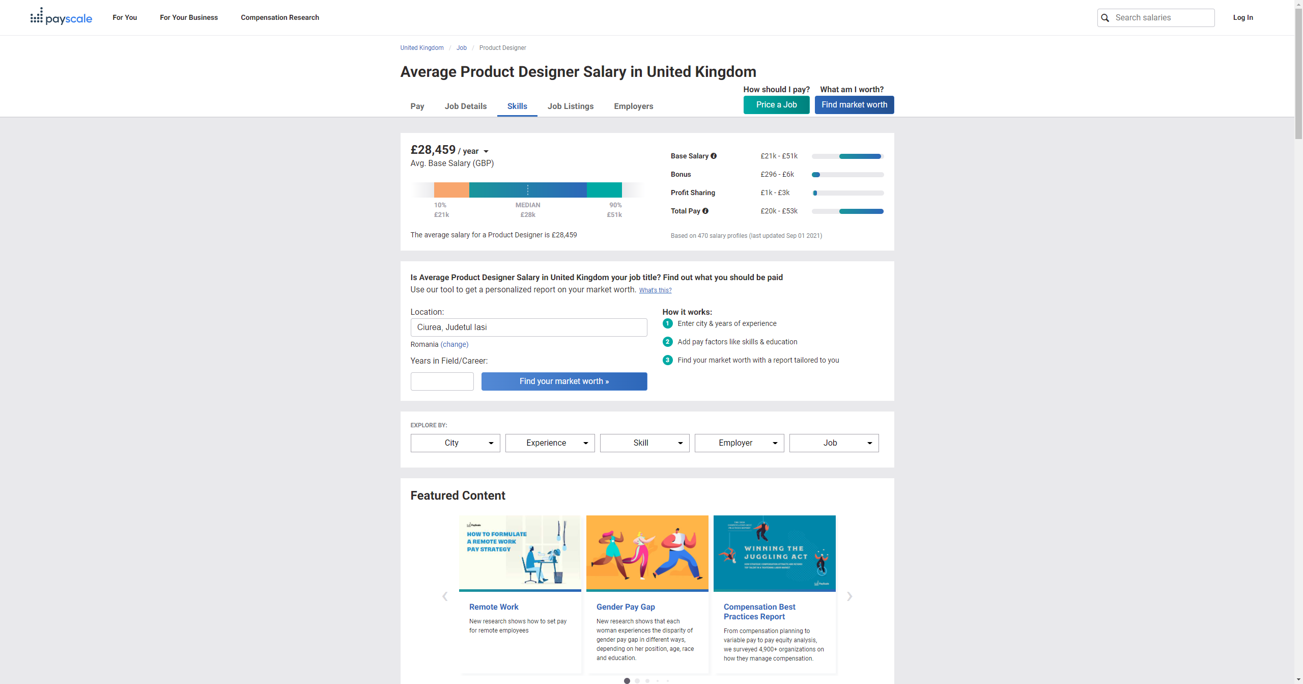This screenshot has height=684, width=1303.
Task: Open the Gender Pay Gap thumbnail
Action: click(x=647, y=553)
